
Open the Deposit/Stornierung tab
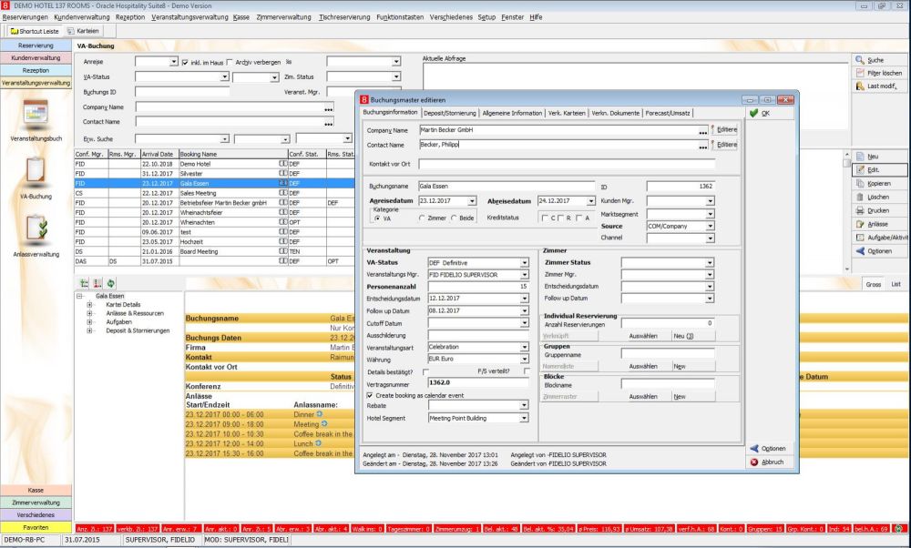[x=450, y=113]
